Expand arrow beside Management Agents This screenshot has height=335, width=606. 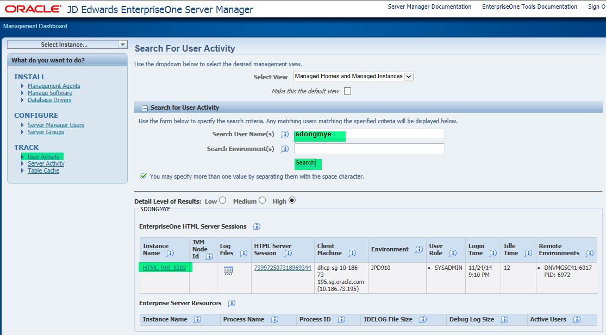click(22, 86)
